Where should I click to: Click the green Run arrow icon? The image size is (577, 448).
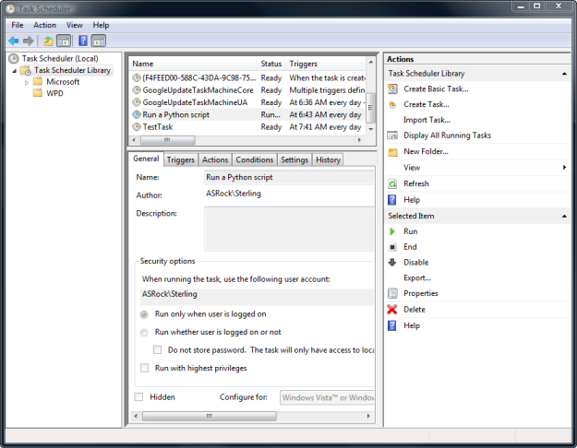tap(392, 231)
